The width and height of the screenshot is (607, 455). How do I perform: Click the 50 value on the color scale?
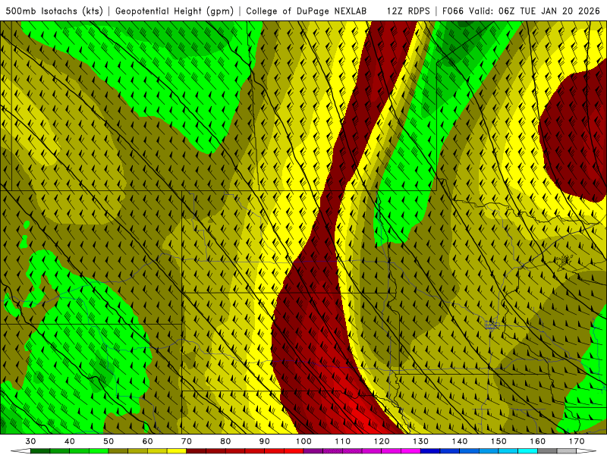click(x=109, y=441)
